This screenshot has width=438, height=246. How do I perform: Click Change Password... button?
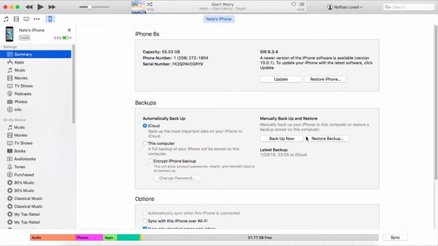tap(177, 178)
